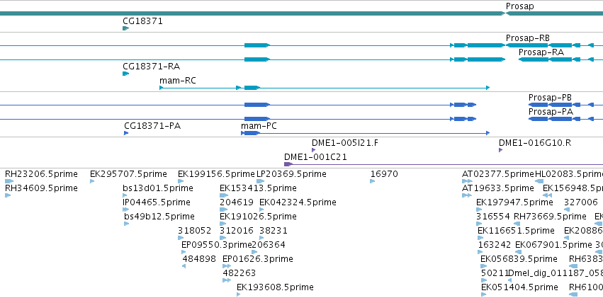Click the EK199156.5prime label

[216, 174]
